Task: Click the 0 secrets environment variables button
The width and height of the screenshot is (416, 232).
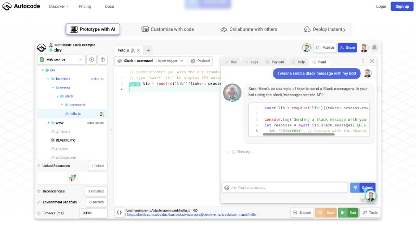Action: [x=96, y=202]
